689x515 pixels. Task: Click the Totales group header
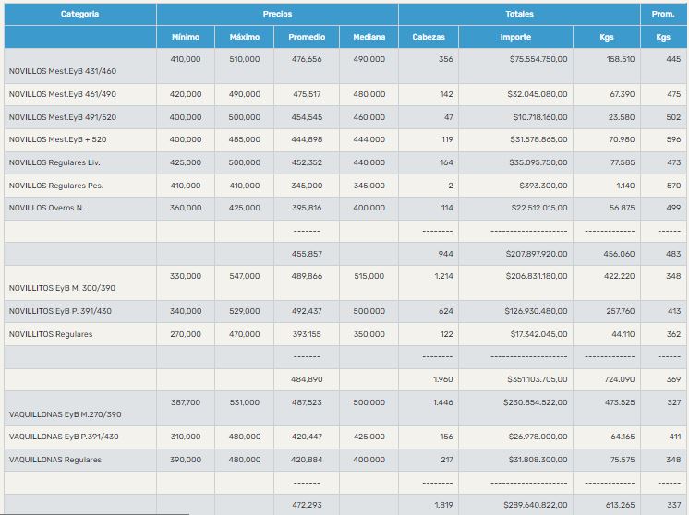point(519,14)
